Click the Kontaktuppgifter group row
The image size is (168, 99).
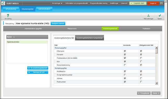pos(105,68)
